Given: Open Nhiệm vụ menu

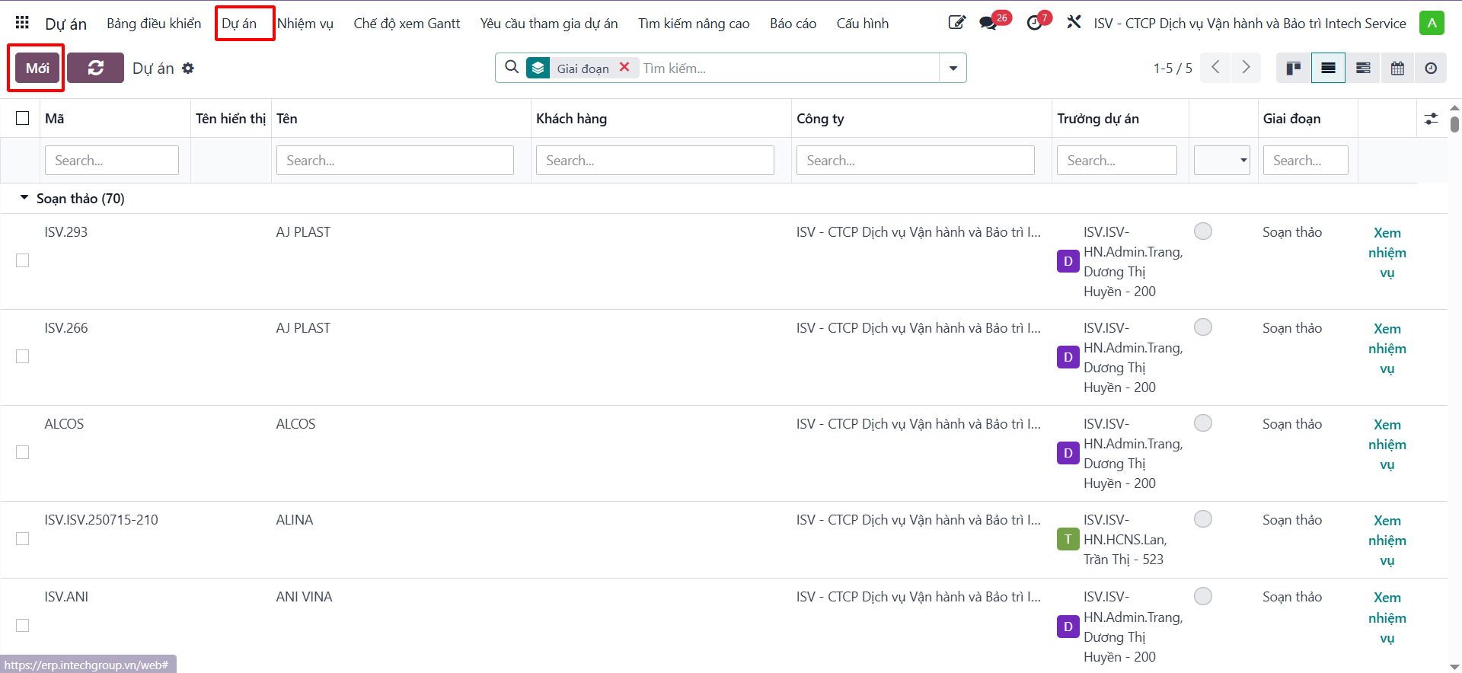Looking at the screenshot, I should (305, 24).
